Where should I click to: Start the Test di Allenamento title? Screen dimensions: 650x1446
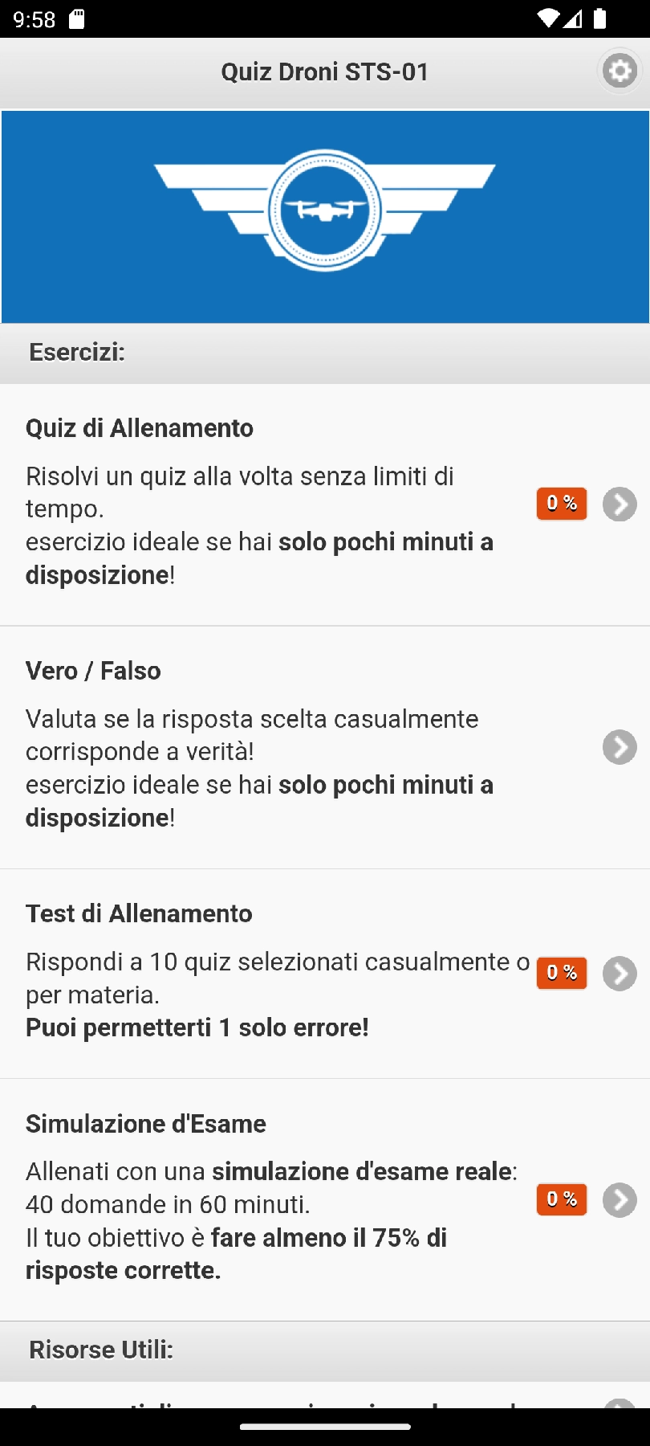(x=139, y=913)
